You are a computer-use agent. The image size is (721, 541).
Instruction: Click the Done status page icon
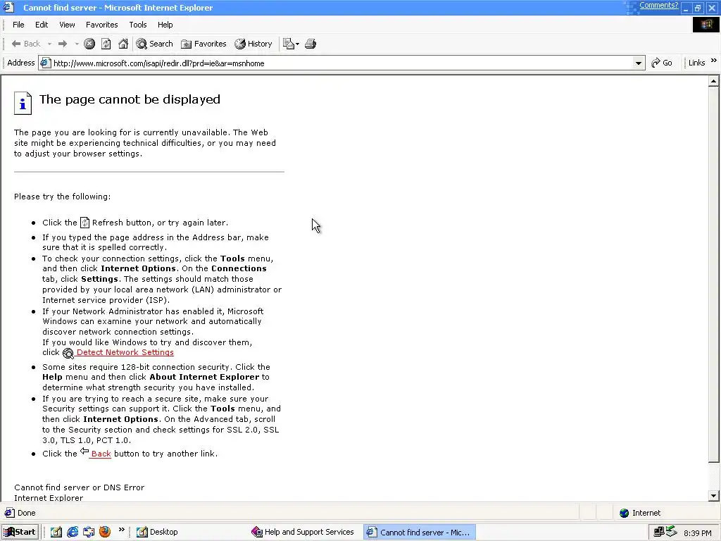click(9, 513)
